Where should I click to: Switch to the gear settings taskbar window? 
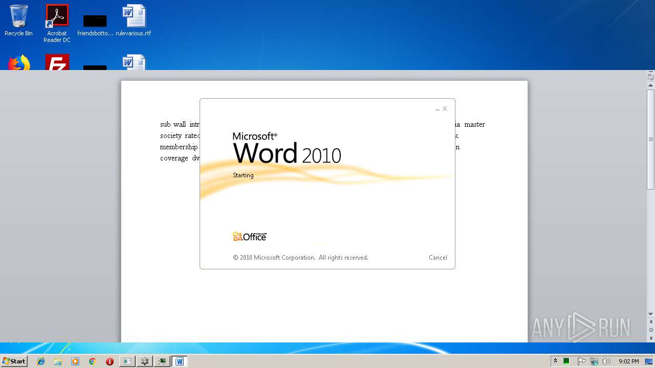point(145,361)
